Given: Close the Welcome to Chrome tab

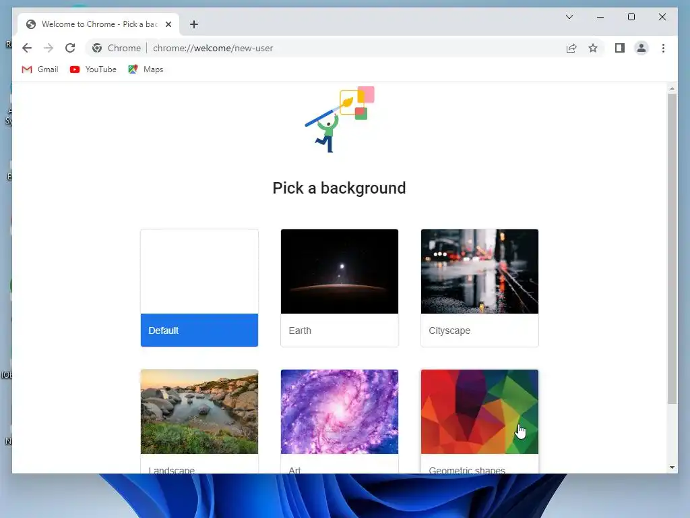Looking at the screenshot, I should coord(168,24).
